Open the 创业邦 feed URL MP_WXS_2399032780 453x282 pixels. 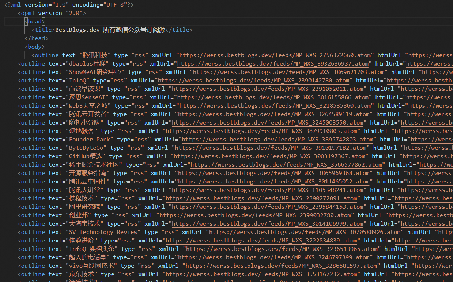(255, 215)
